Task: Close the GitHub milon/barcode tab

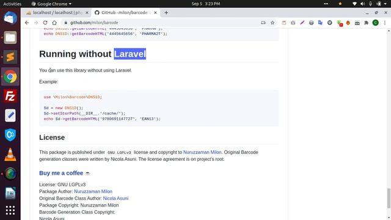Action: [x=155, y=12]
